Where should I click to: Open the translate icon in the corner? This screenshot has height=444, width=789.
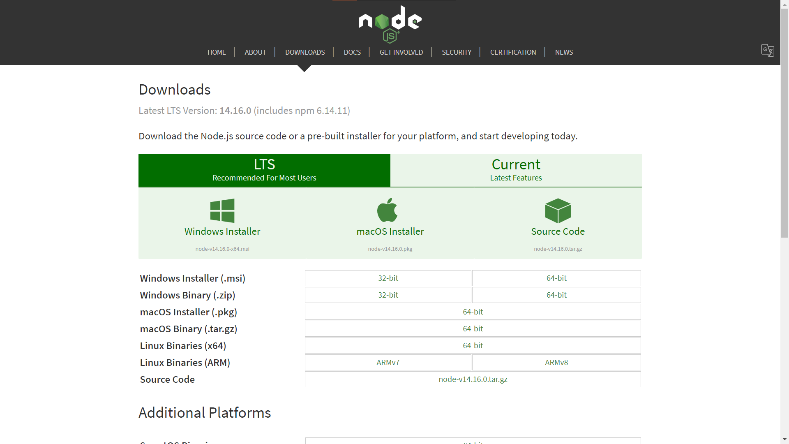tap(768, 50)
